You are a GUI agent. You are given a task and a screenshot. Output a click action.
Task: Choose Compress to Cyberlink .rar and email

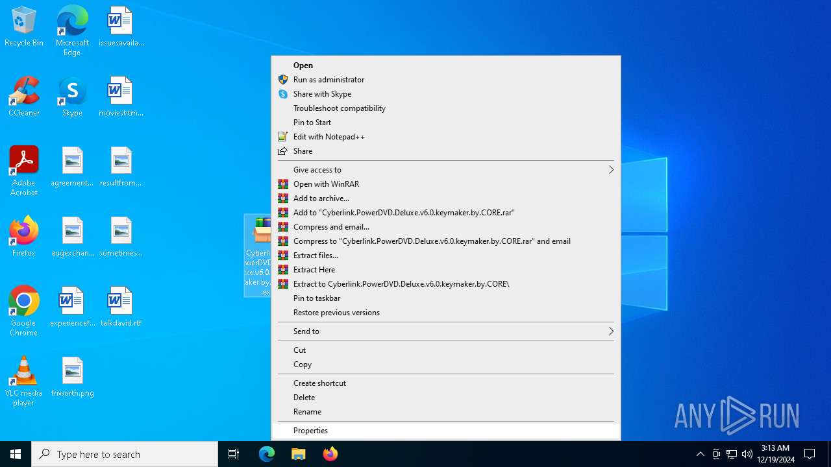pos(446,241)
